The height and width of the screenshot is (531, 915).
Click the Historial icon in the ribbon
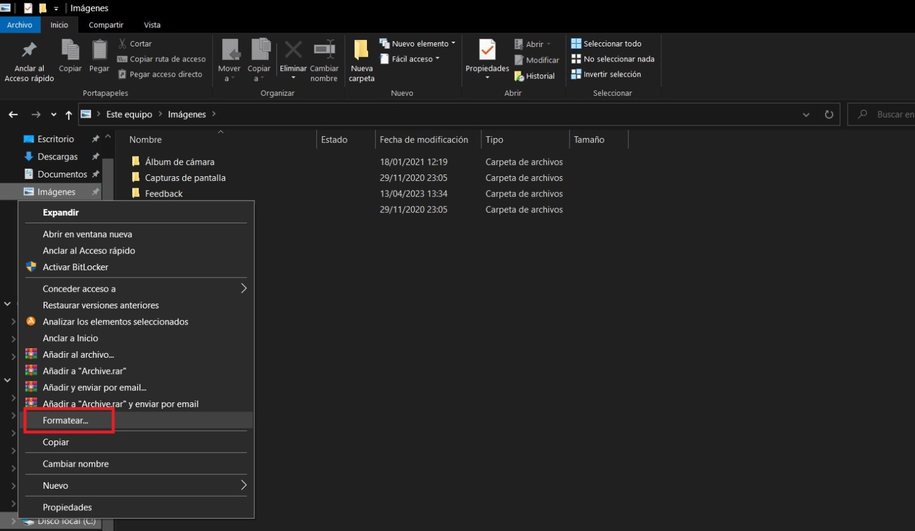(x=519, y=76)
